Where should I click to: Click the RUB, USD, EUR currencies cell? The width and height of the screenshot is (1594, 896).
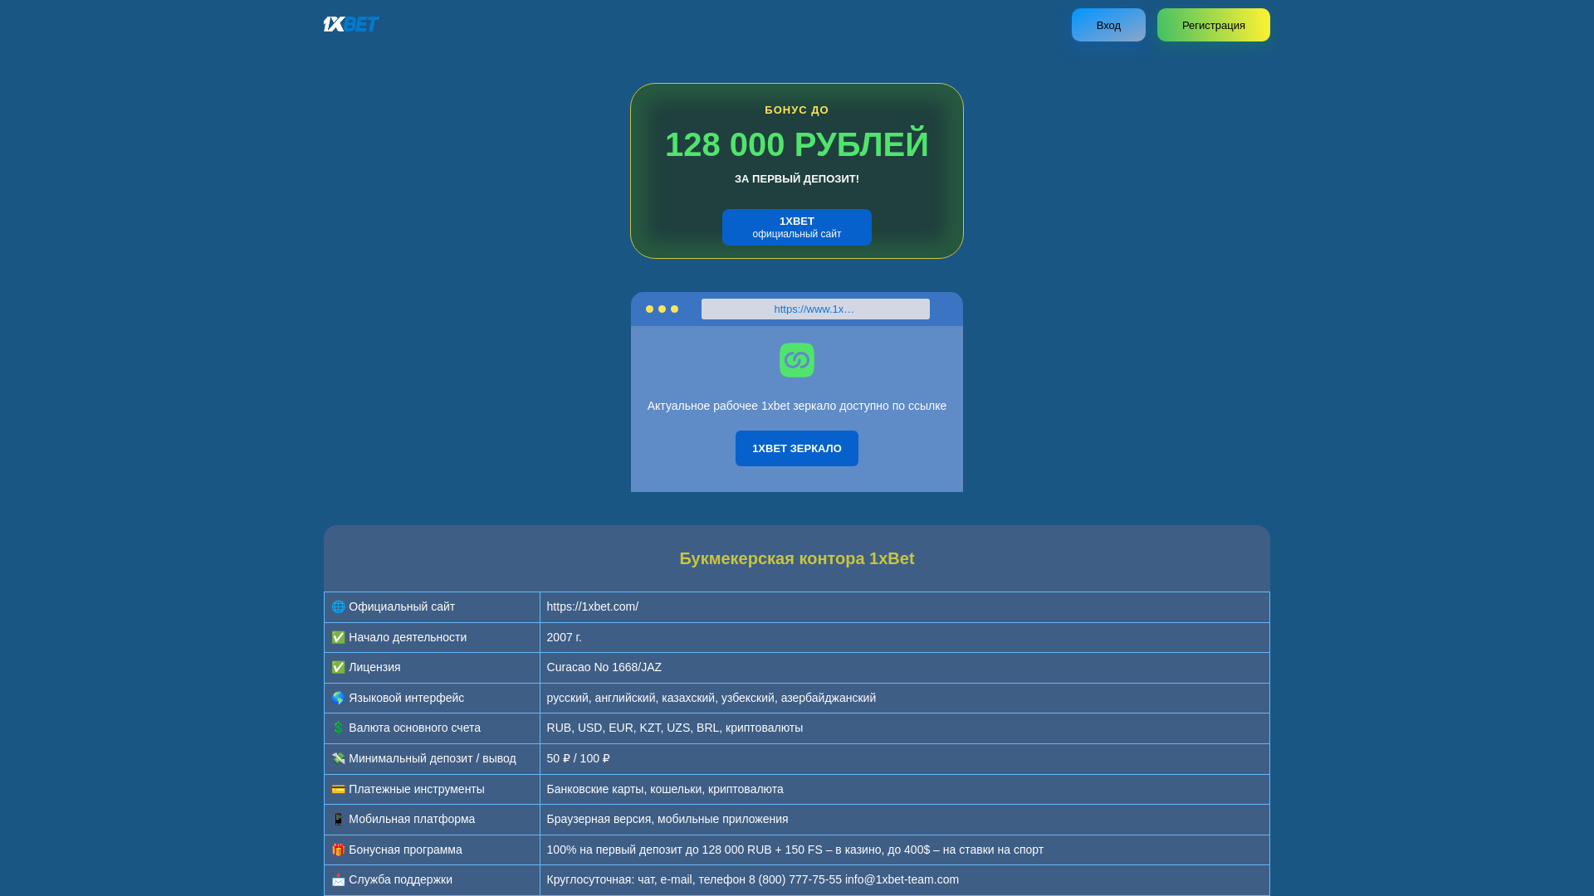click(x=905, y=728)
